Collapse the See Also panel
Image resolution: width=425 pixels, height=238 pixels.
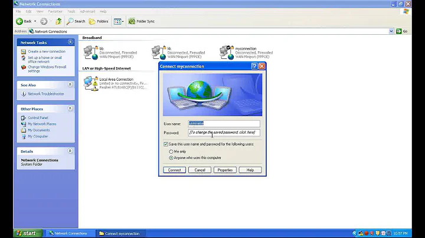[70, 85]
